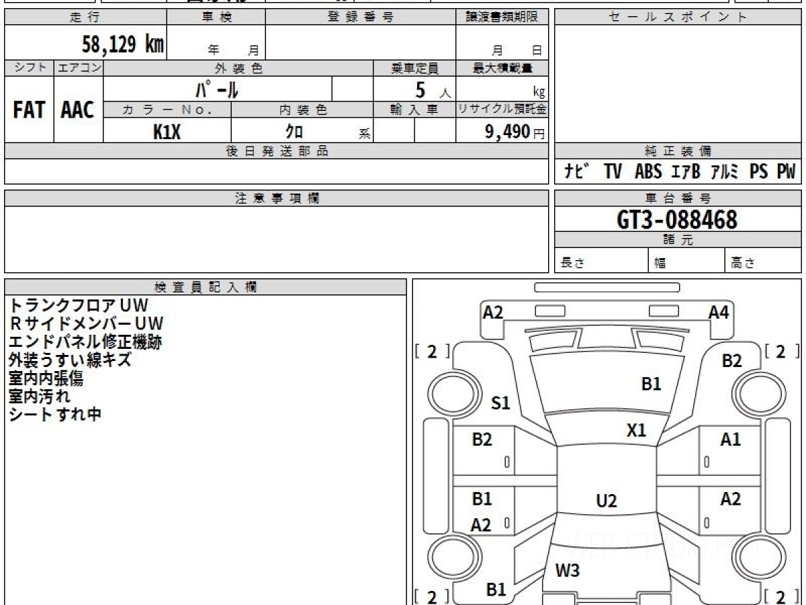Screen dimensions: 806x605
Task: Select the 後日発送部品 header bar
Action: pos(277,151)
